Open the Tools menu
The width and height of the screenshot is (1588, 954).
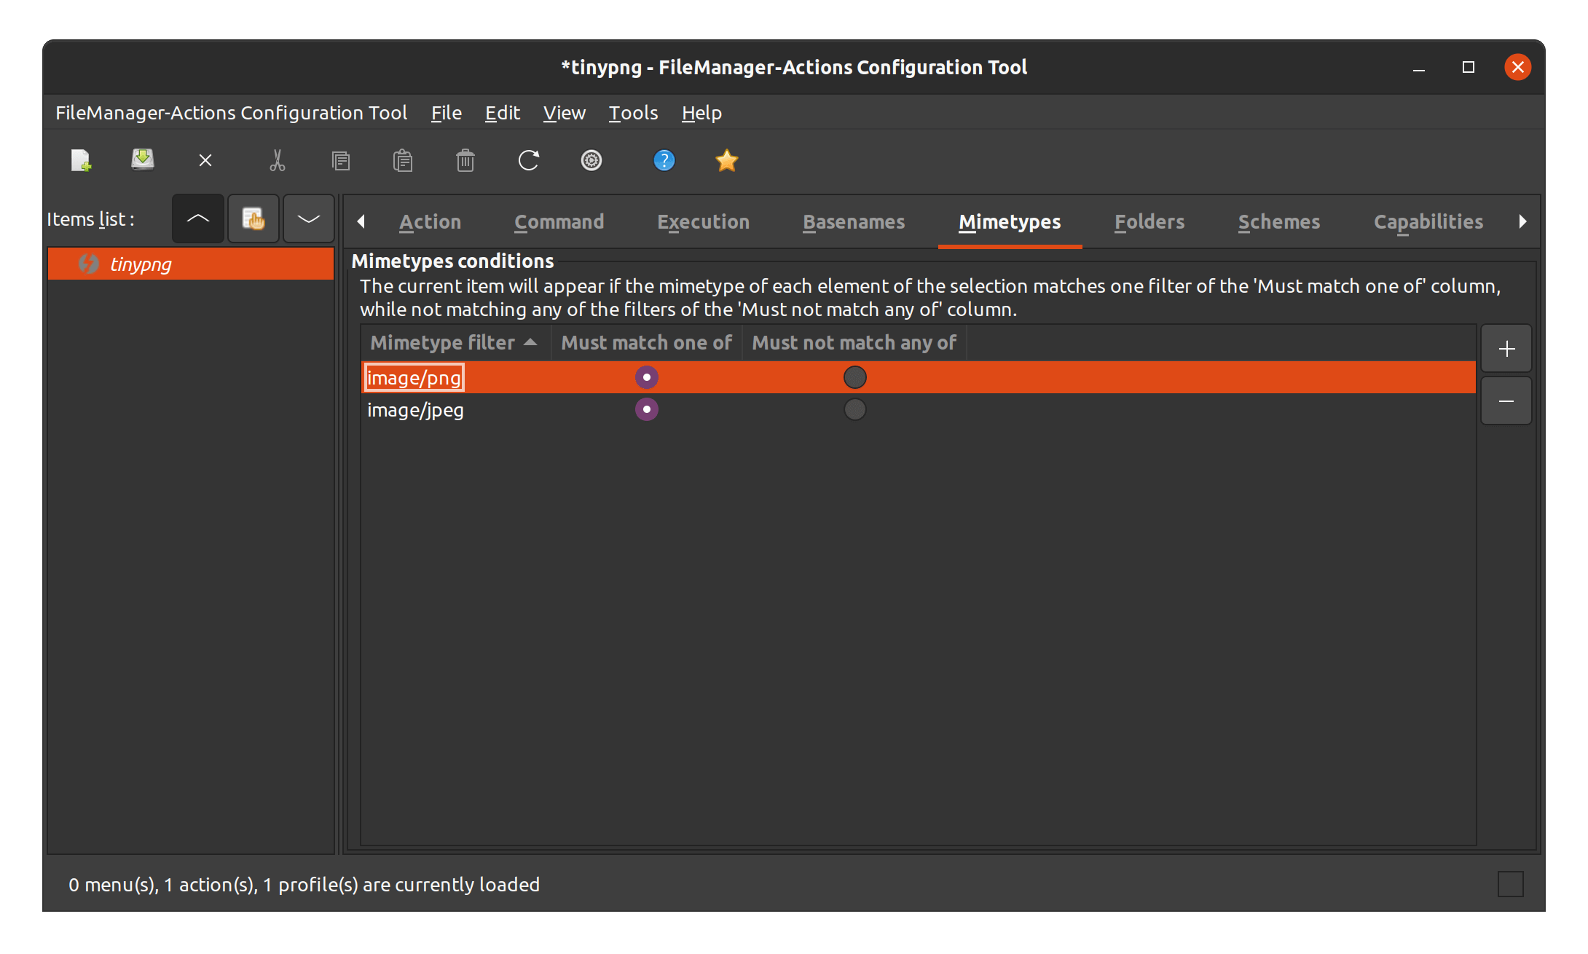click(632, 113)
